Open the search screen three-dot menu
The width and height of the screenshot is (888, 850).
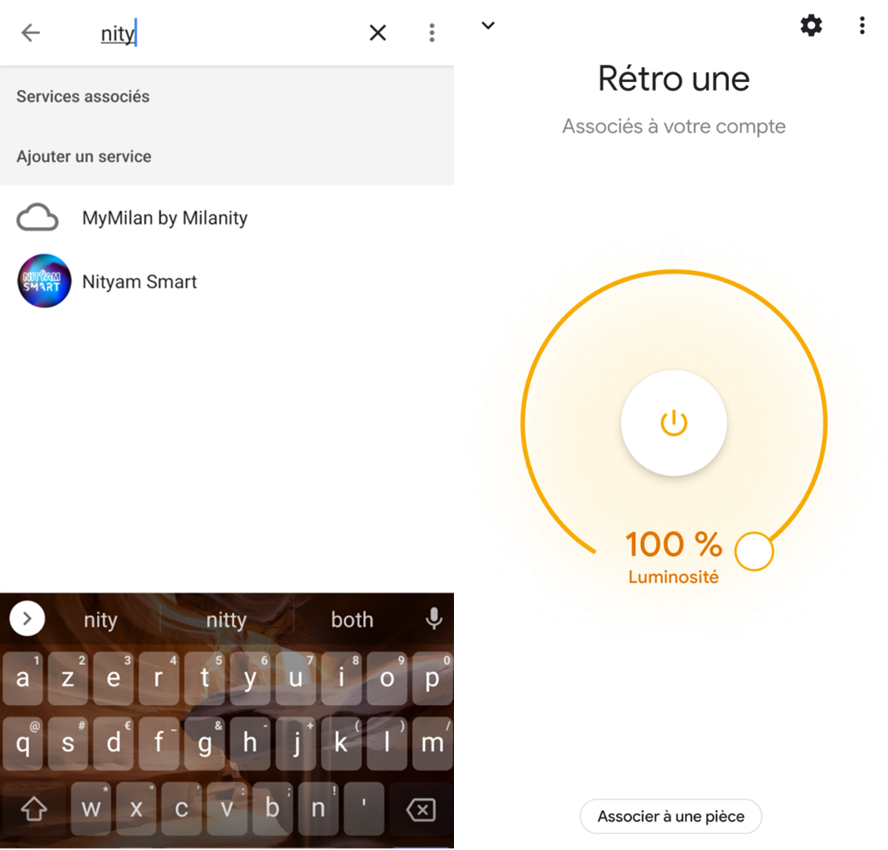click(432, 33)
